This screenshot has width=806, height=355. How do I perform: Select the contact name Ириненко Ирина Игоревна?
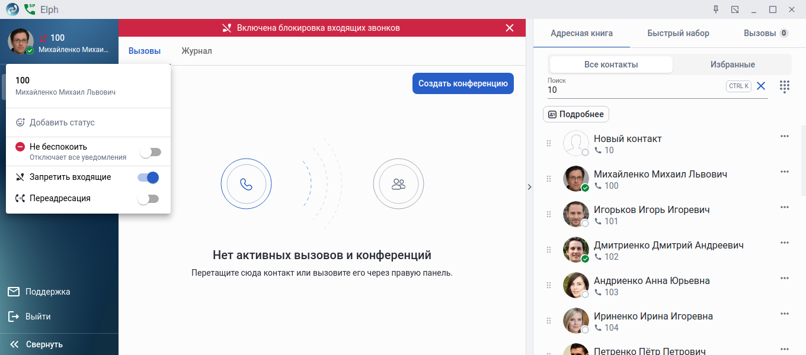pos(653,316)
